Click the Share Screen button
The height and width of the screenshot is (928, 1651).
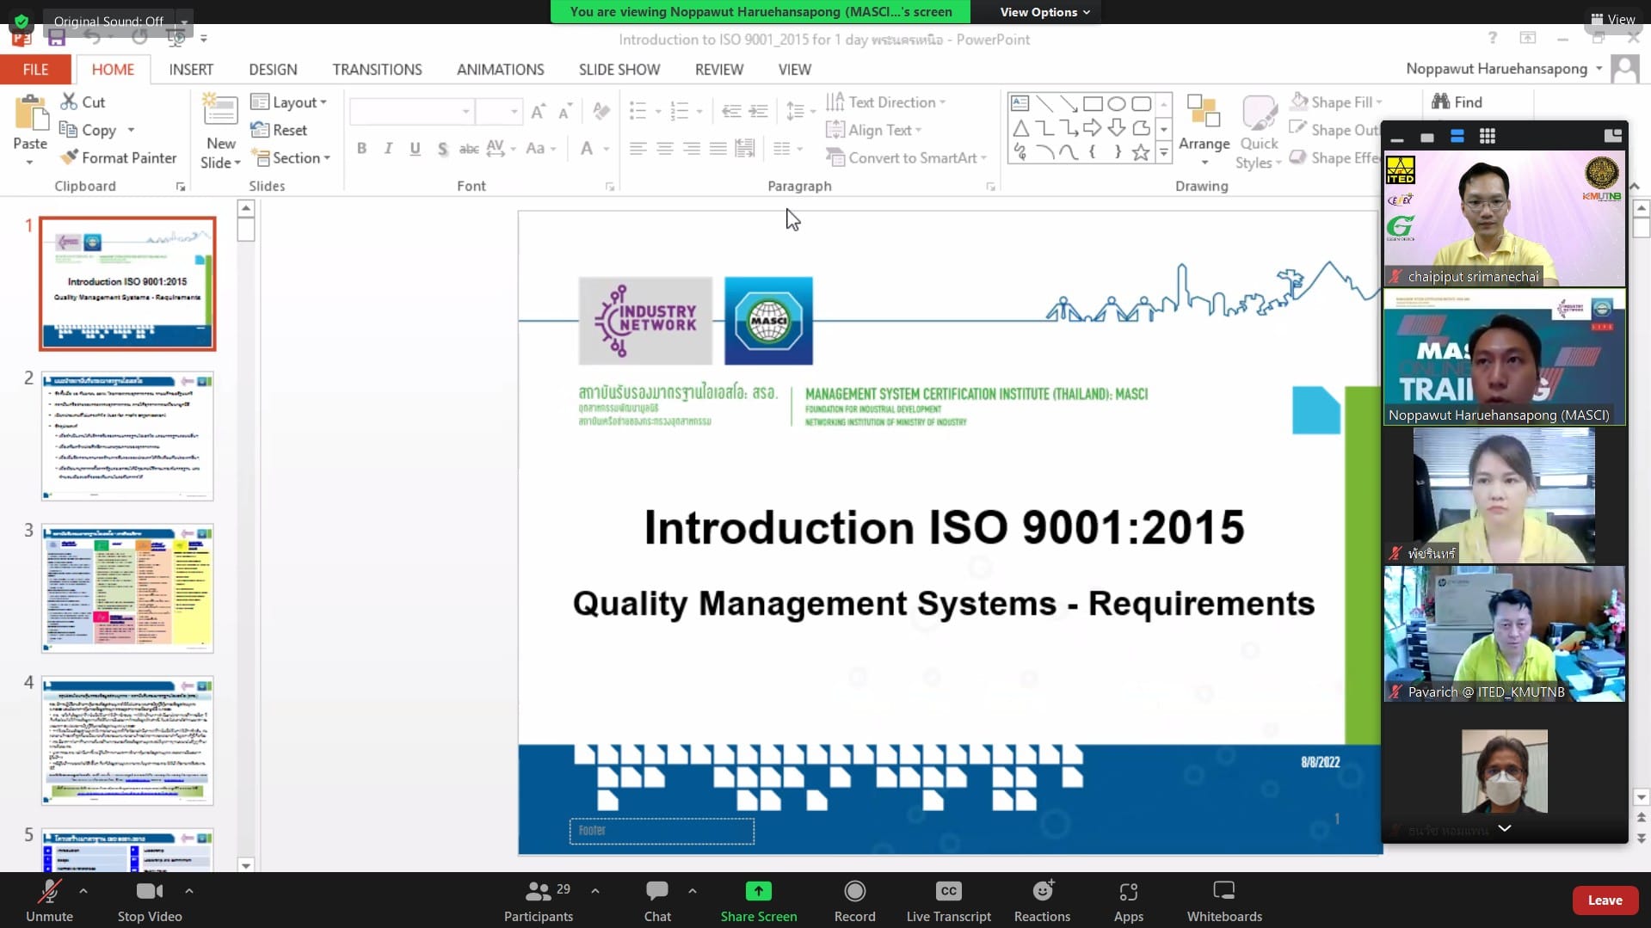click(758, 900)
